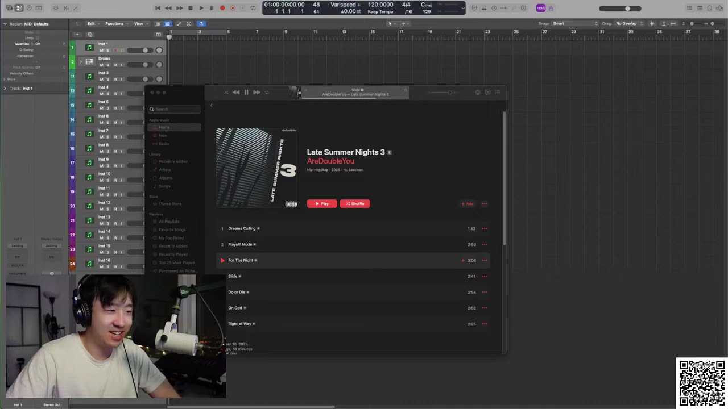
Task: Solo the Drums track
Action: 107,65
